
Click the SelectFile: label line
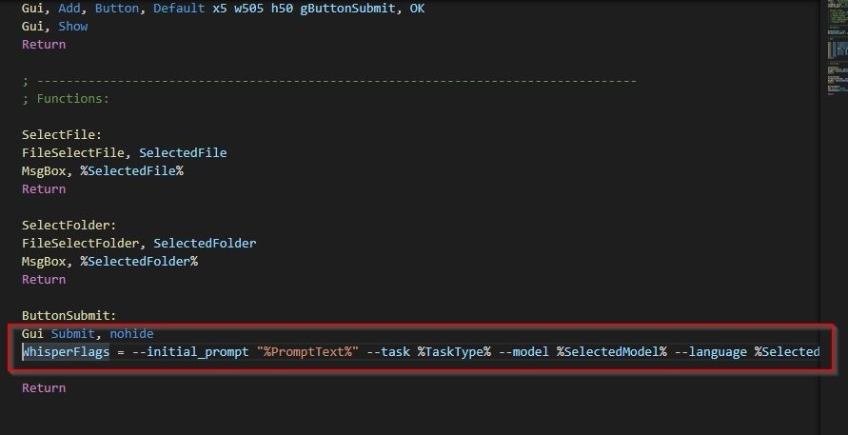pyautogui.click(x=62, y=134)
